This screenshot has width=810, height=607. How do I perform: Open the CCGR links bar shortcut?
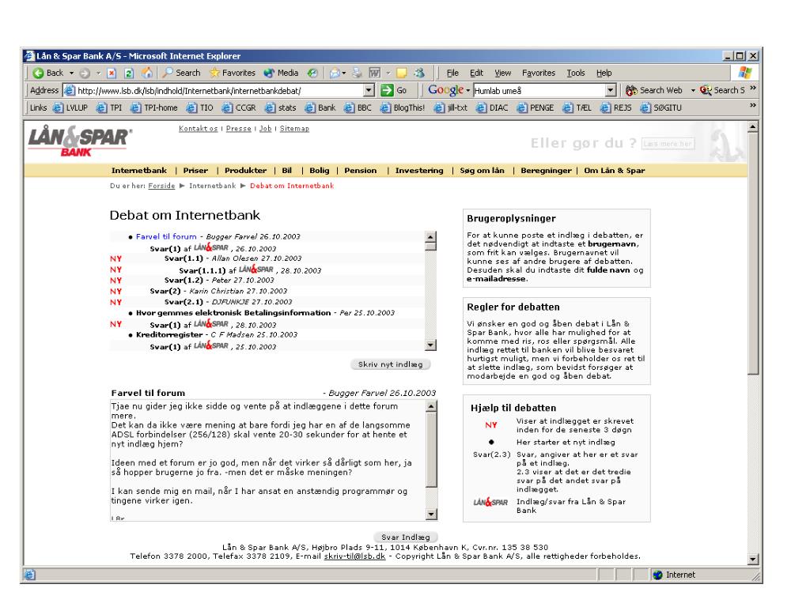pyautogui.click(x=239, y=107)
